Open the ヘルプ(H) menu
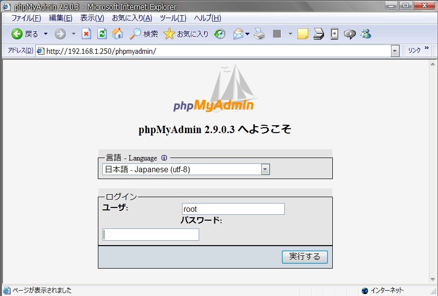The image size is (438, 296). 207,18
